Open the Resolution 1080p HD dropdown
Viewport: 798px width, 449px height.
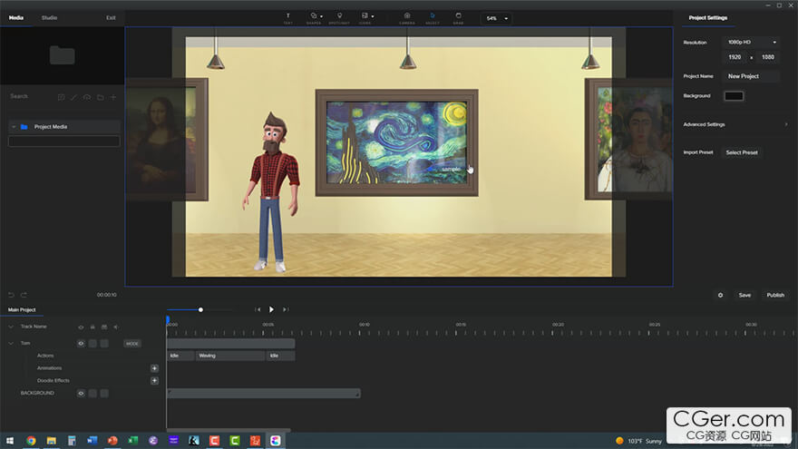751,43
